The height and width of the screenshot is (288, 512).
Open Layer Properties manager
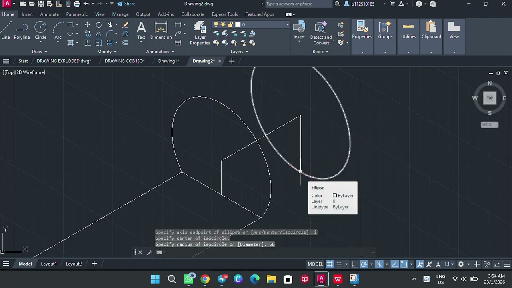(x=200, y=34)
